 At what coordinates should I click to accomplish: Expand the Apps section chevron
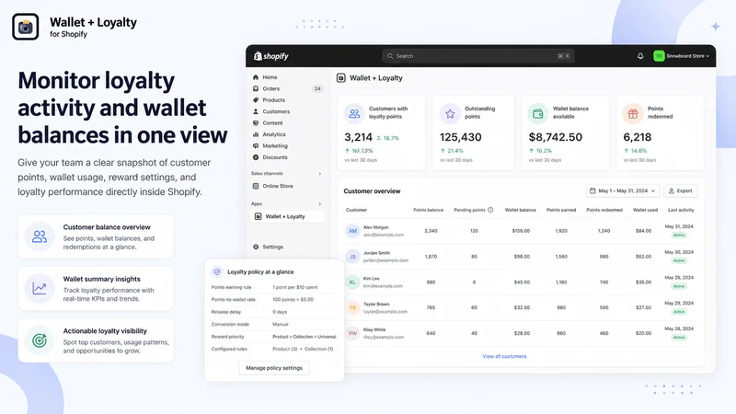[x=320, y=203]
